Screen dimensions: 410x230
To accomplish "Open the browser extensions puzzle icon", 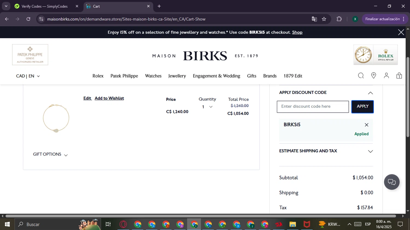I will (x=339, y=19).
